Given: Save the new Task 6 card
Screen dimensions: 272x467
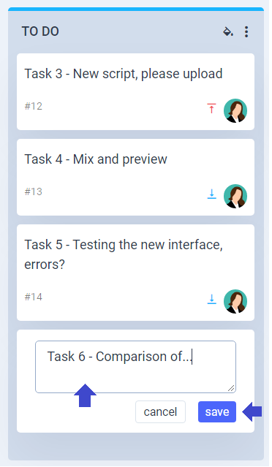Looking at the screenshot, I should pos(217,412).
